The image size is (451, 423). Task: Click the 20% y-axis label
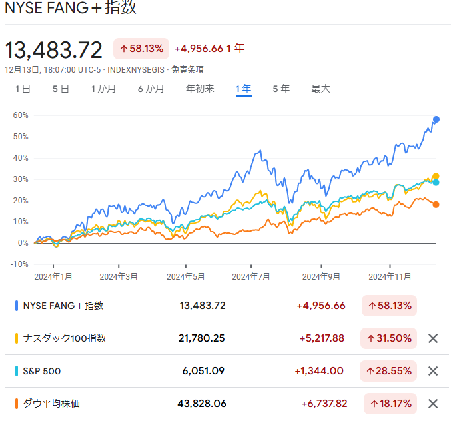point(21,201)
